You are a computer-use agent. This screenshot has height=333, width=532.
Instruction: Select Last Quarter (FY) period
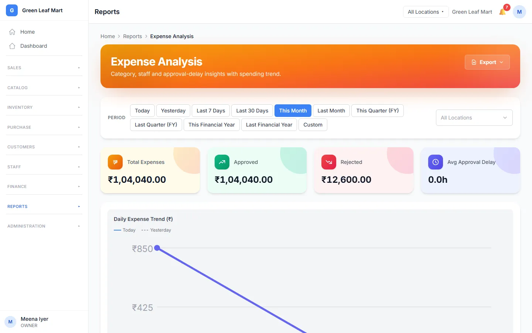(156, 125)
